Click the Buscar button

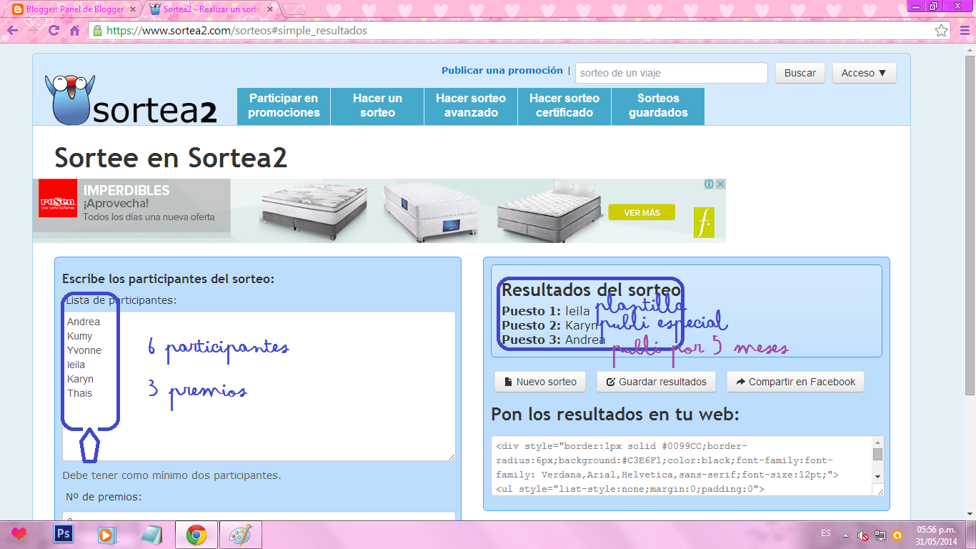click(800, 73)
